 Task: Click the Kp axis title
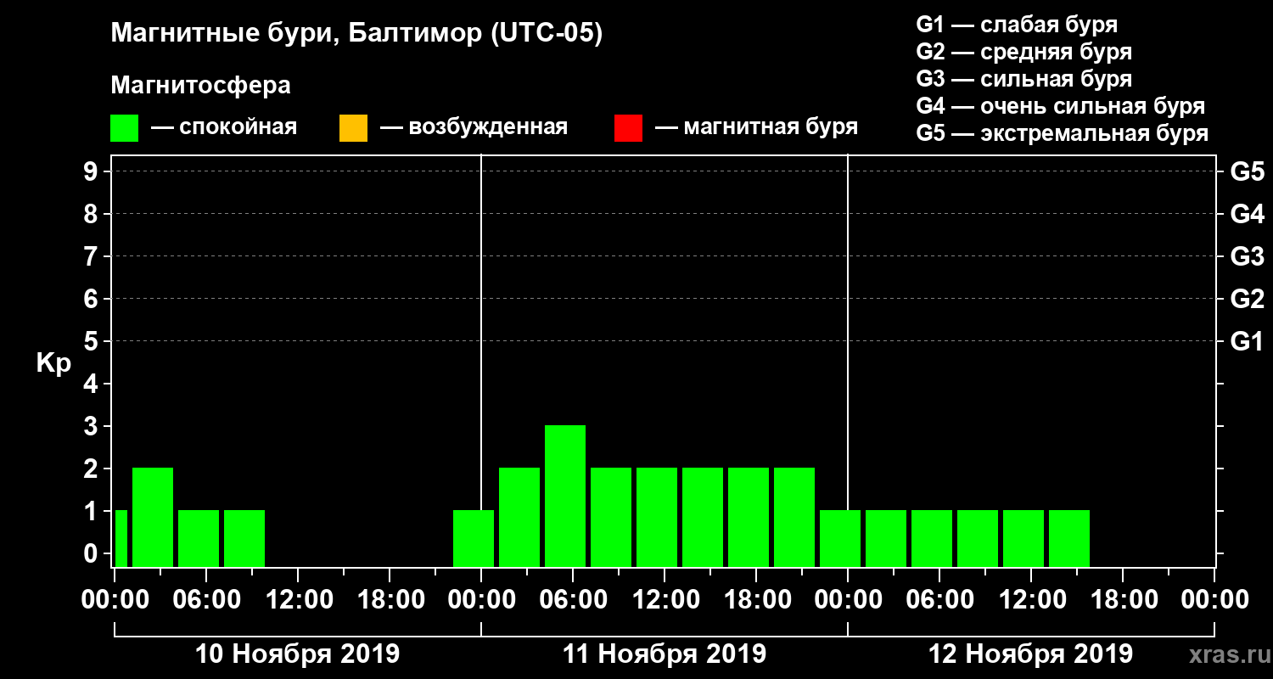53,363
